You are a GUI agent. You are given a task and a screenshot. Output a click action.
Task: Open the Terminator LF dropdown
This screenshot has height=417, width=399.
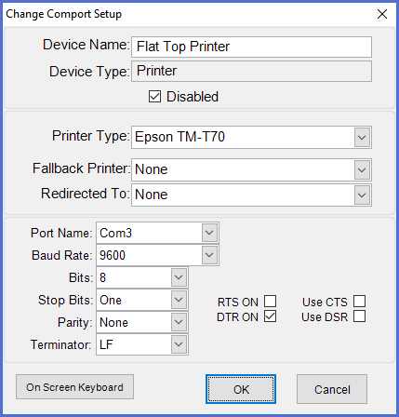click(179, 344)
